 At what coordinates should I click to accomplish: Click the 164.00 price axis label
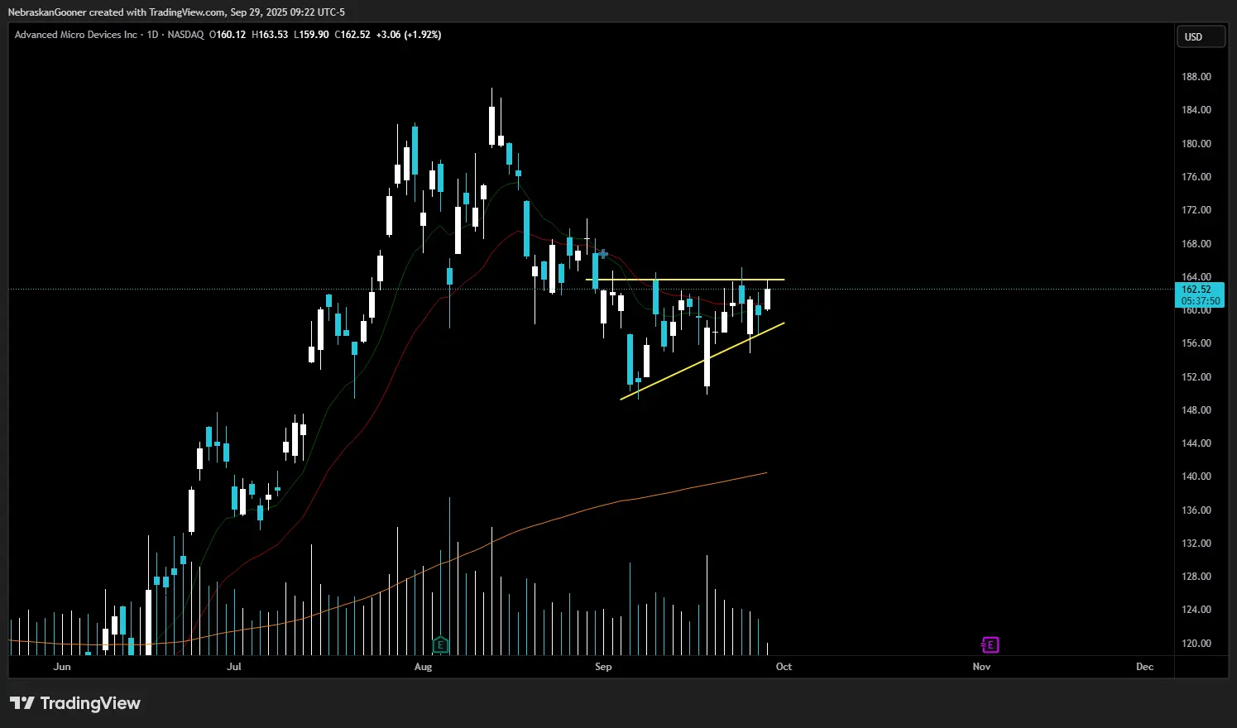(1196, 277)
